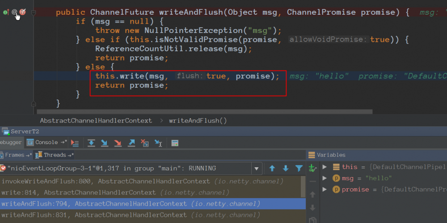
Task: Click the copy icon in Variables sidebar
Action: pos(313,220)
